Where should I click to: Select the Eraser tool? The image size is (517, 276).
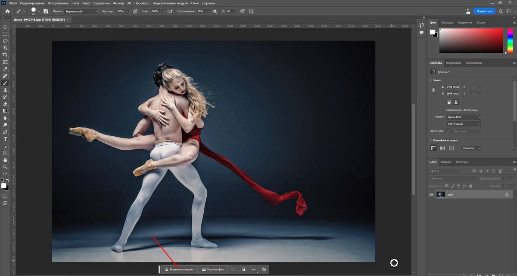point(5,104)
